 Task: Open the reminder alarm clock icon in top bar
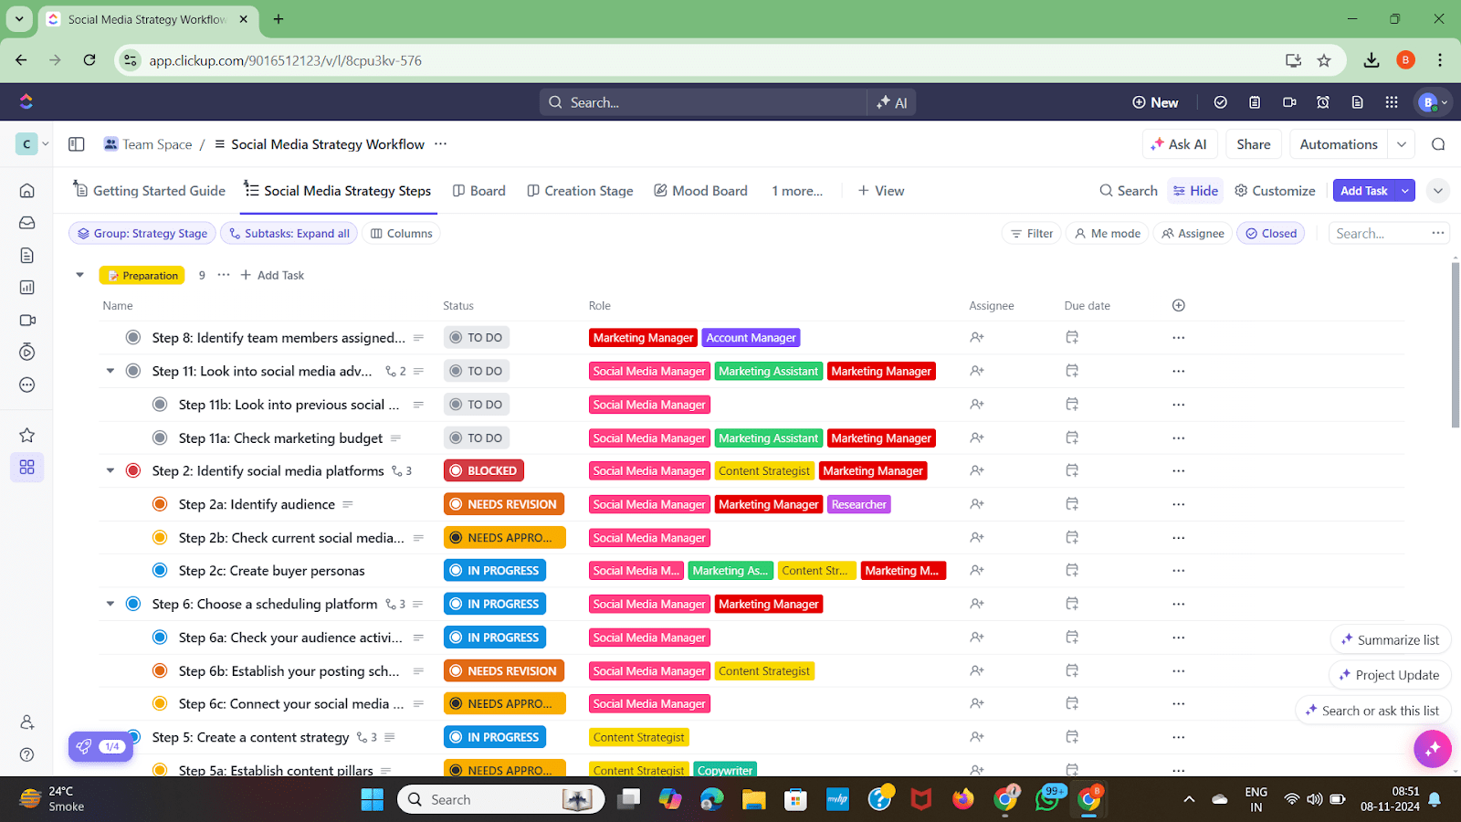pyautogui.click(x=1323, y=102)
